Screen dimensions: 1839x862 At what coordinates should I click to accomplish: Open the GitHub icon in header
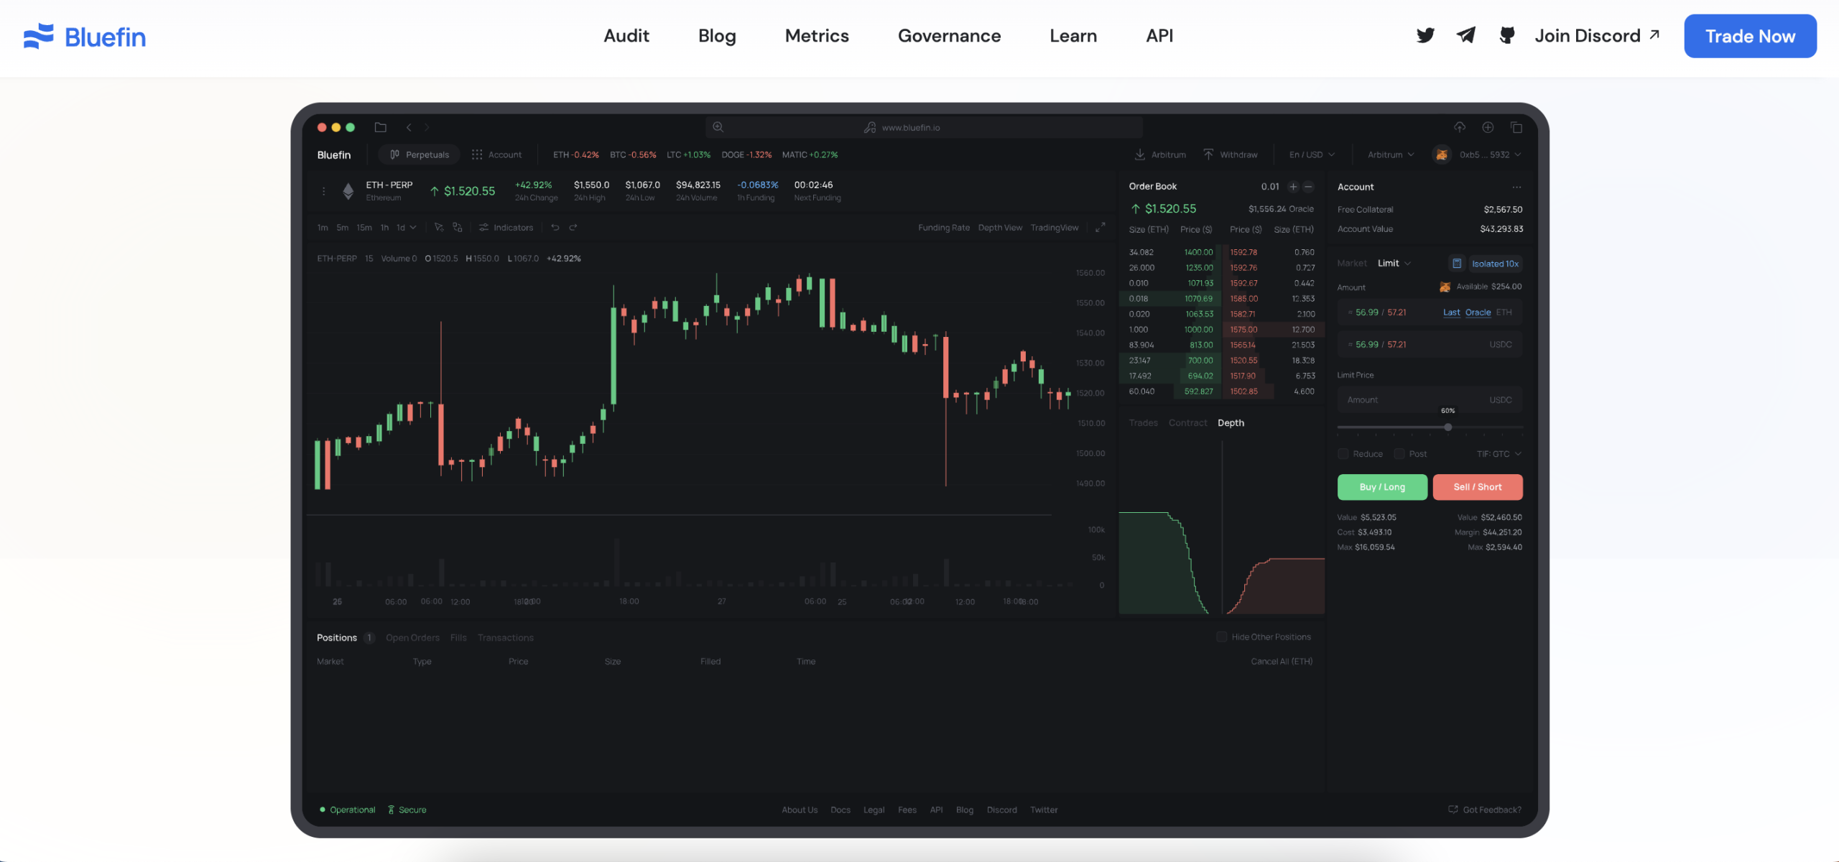(1507, 35)
